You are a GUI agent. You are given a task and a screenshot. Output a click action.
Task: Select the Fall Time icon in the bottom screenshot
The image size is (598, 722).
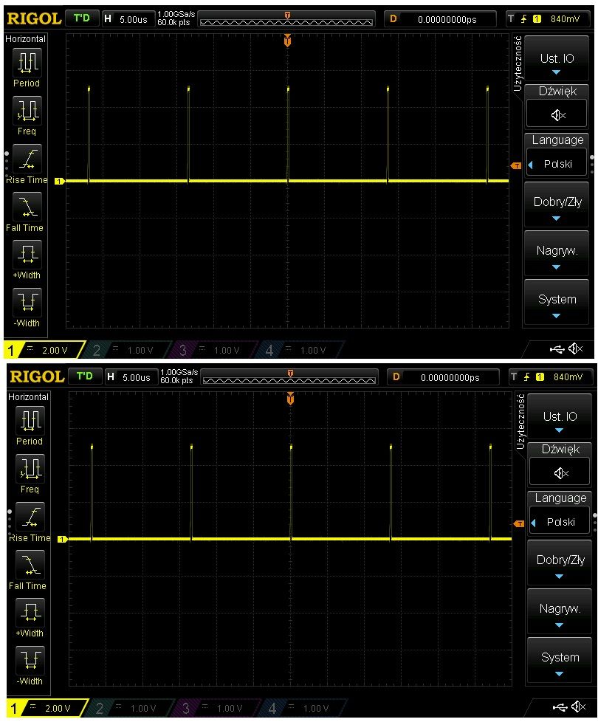pos(30,564)
